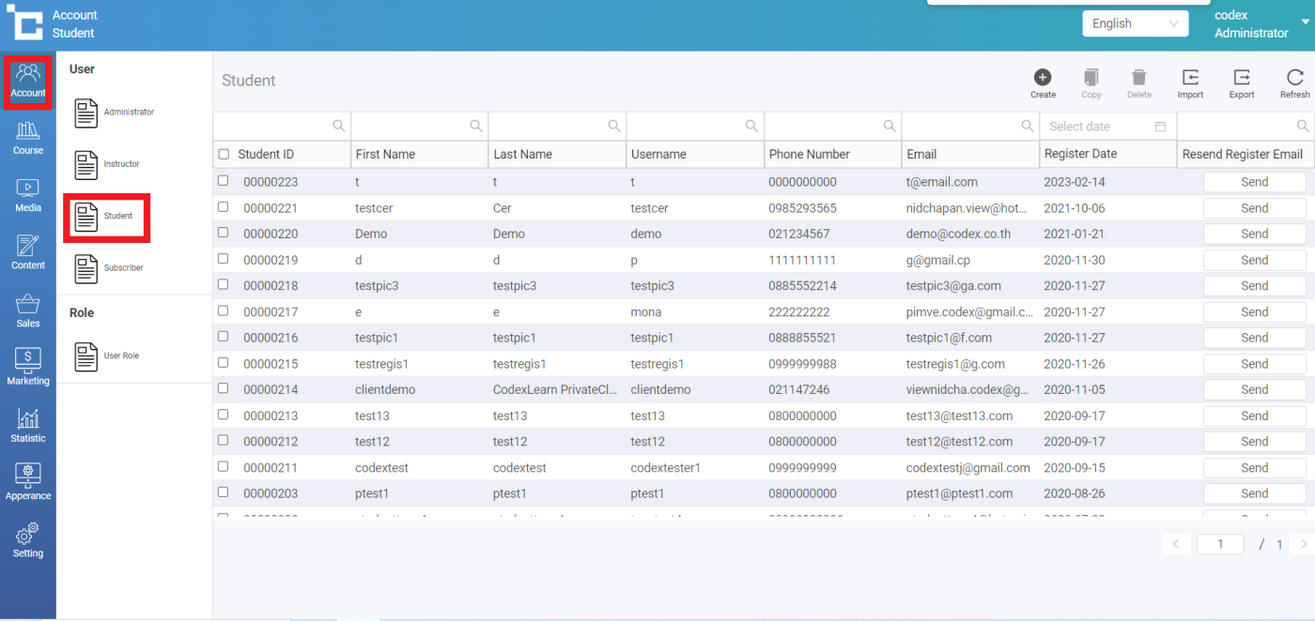Open the Media section in sidebar
The width and height of the screenshot is (1315, 621).
pos(28,195)
